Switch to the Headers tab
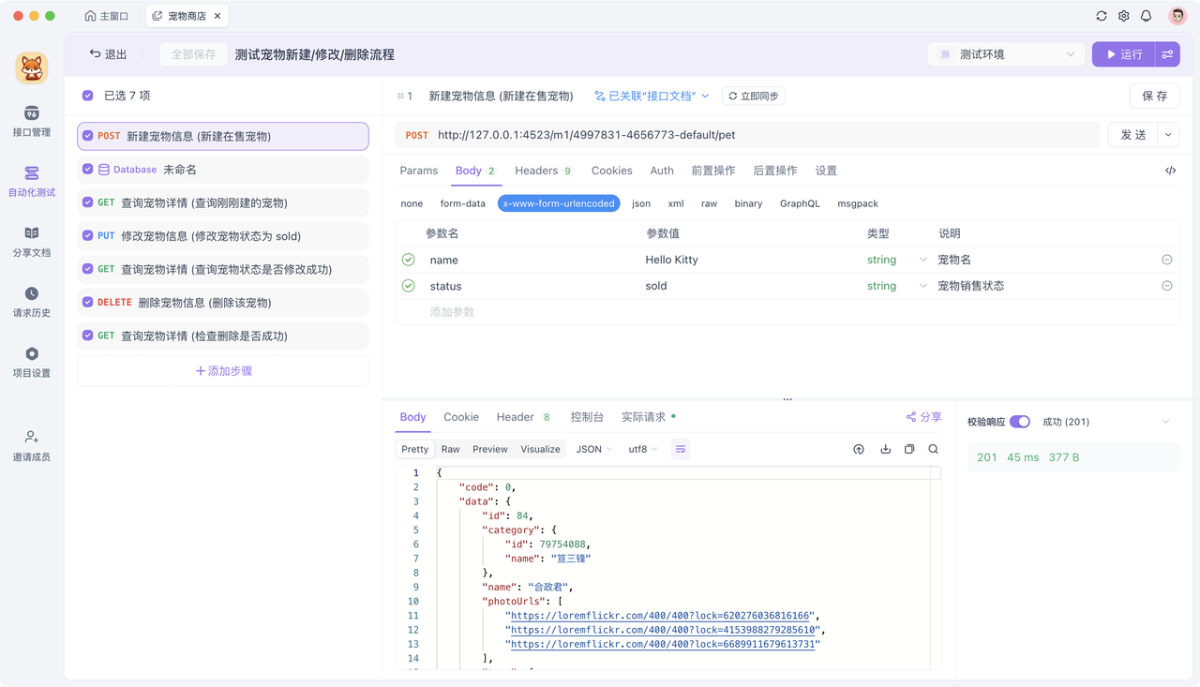The image size is (1200, 687). [544, 171]
